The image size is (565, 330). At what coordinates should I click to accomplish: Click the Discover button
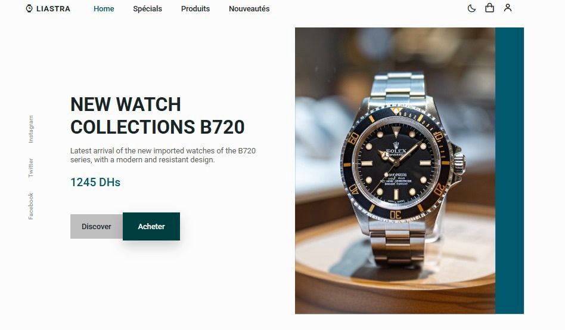tap(97, 227)
